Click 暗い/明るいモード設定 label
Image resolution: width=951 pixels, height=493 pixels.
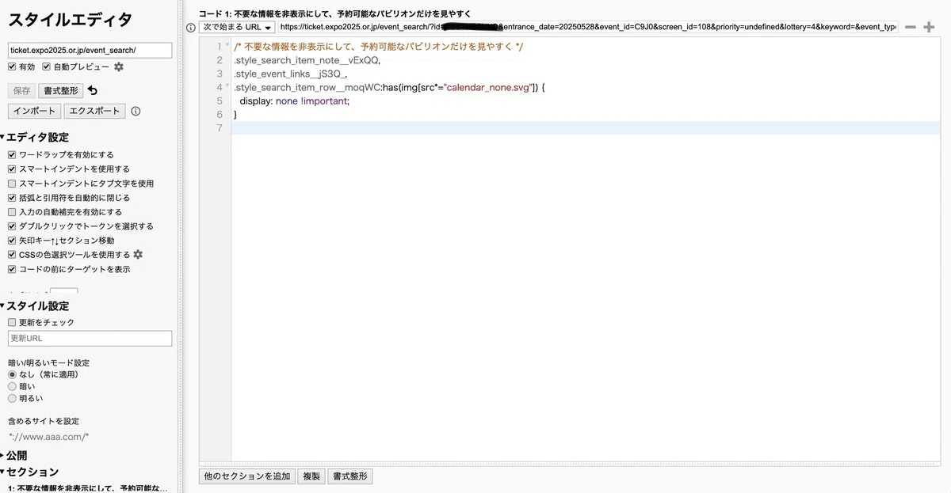[x=48, y=362]
